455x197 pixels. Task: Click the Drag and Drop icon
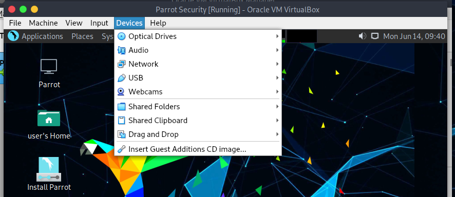(121, 134)
